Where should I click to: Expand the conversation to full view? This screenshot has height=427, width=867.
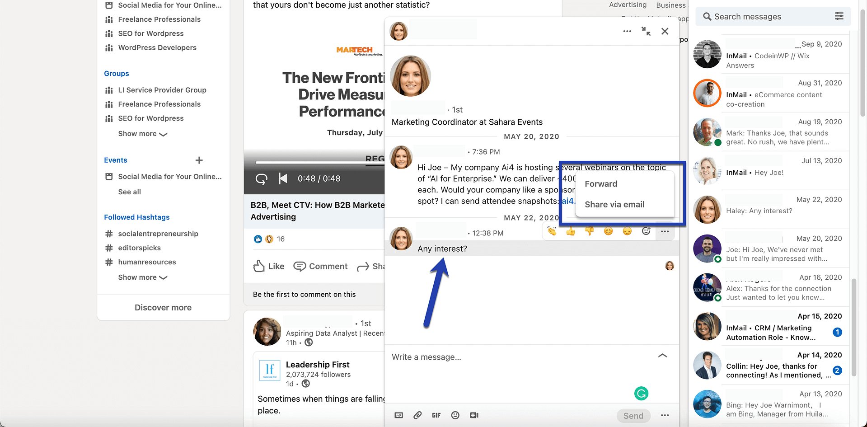coord(646,31)
